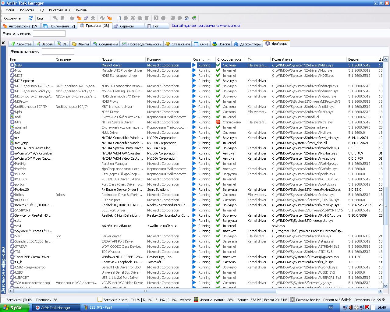Click the disk load icon in the status bar
The image size is (390, 312).
[100, 300]
